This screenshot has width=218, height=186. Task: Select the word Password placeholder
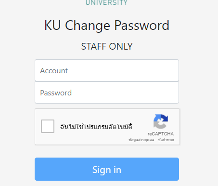(56, 93)
